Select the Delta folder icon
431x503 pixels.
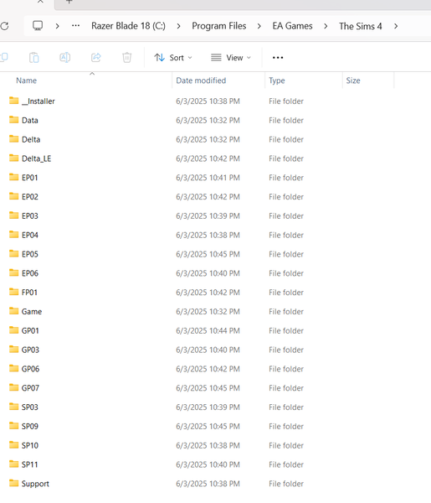tap(13, 139)
